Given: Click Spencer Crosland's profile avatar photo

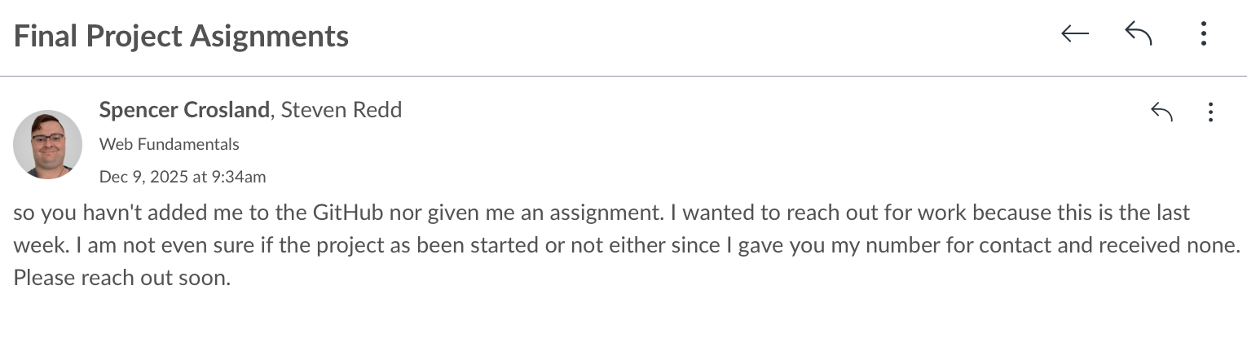Looking at the screenshot, I should coord(47,144).
